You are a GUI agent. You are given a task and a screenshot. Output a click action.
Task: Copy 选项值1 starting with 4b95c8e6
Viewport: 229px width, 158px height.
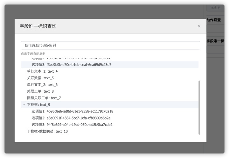[x=72, y=111]
